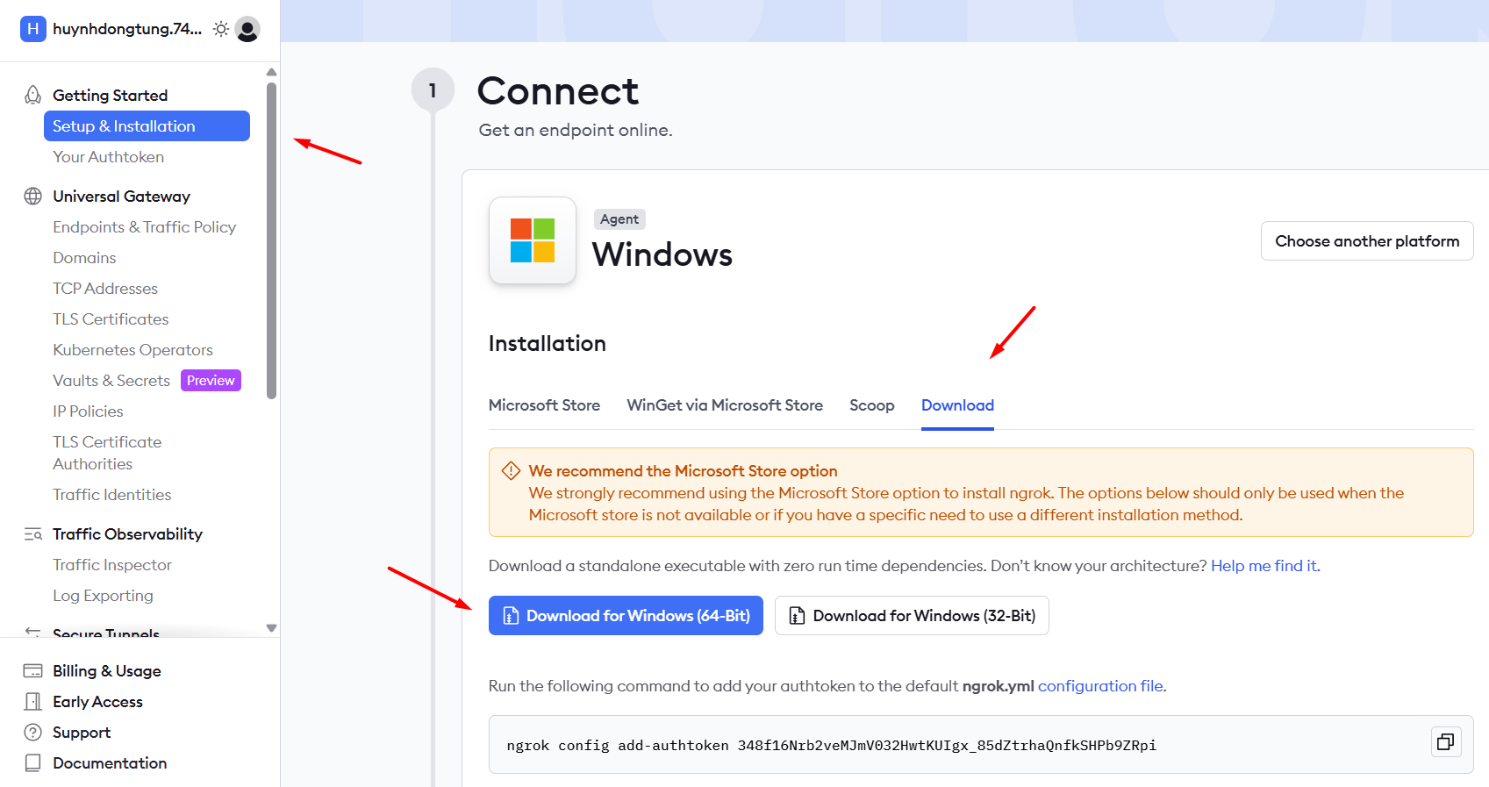
Task: Go to Vaults & Secrets section
Action: pos(111,381)
